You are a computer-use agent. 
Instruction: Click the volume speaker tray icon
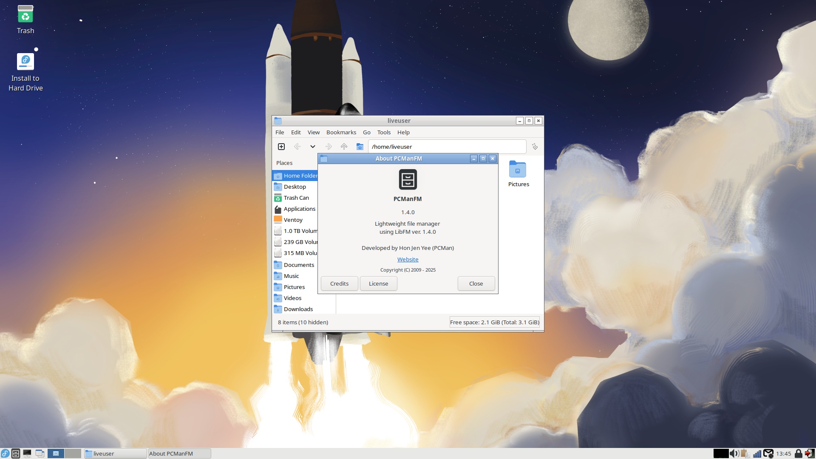click(734, 453)
